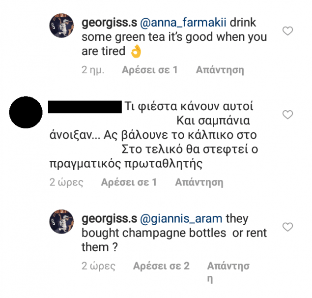Click 2 ώρες timestamp under champagne comment
This screenshot has width=312, height=298.
tap(98, 267)
